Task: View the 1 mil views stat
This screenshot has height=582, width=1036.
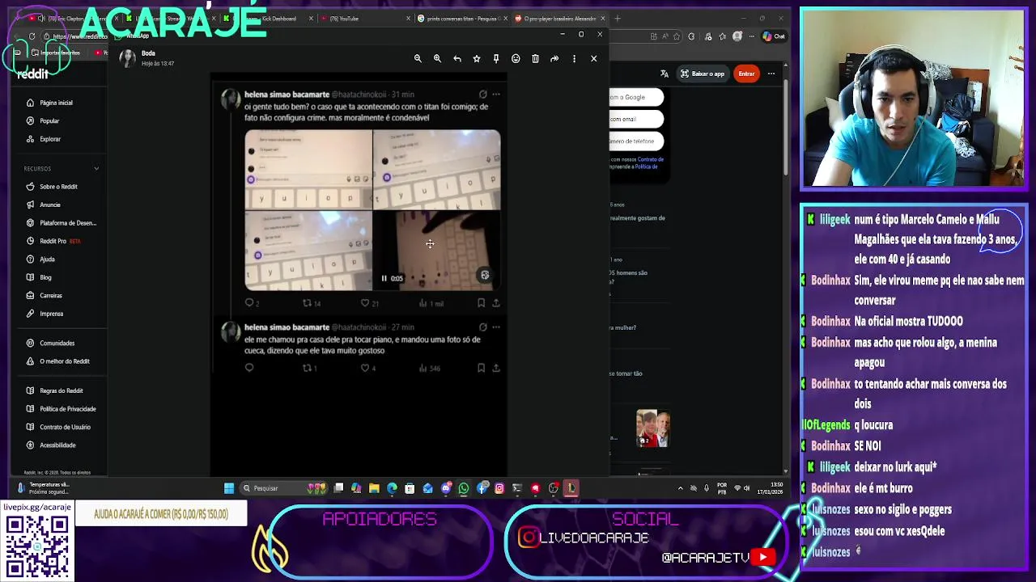Action: click(431, 303)
